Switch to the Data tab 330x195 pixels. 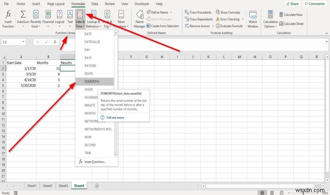[95, 4]
